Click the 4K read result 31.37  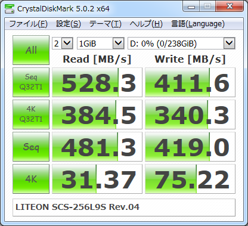coord(97,179)
